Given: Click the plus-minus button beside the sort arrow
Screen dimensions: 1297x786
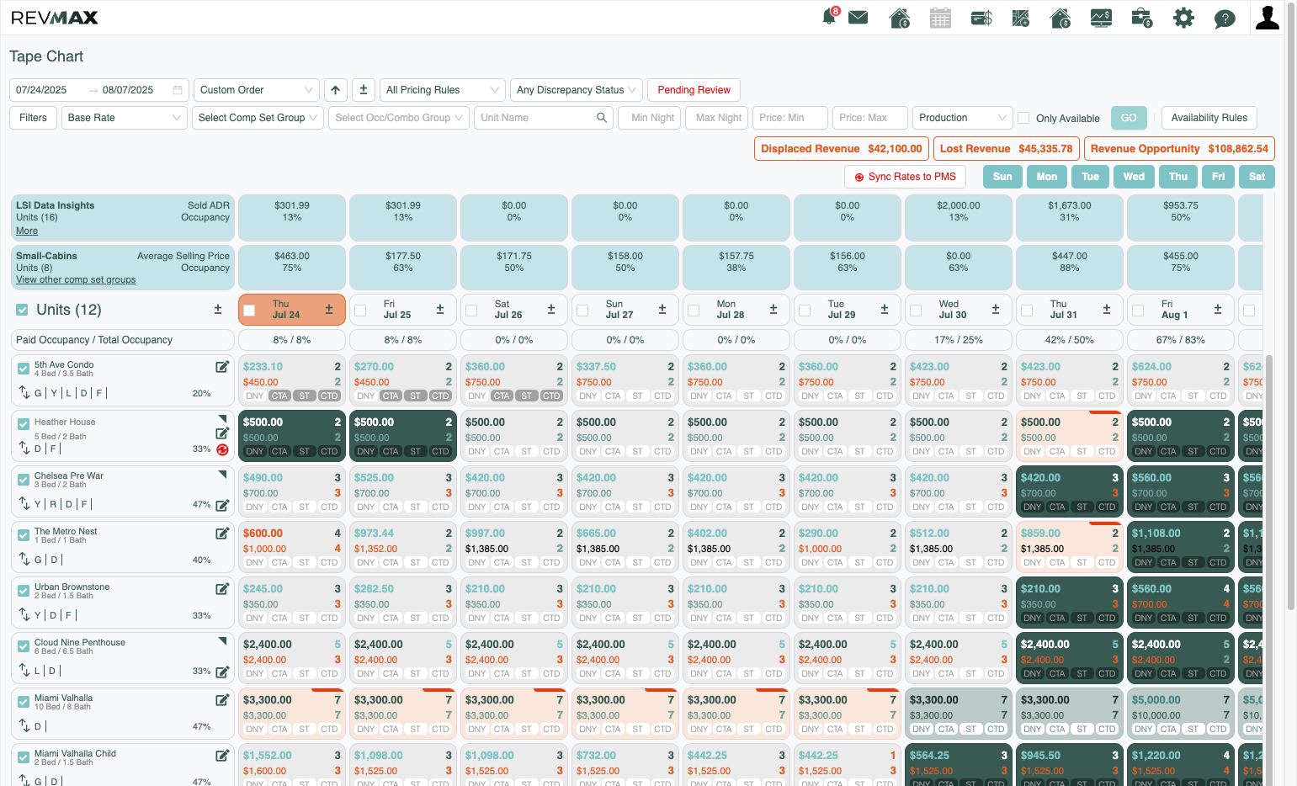Looking at the screenshot, I should [364, 90].
